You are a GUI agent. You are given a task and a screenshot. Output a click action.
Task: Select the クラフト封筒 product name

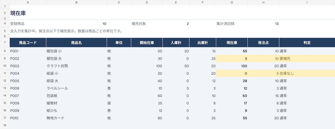point(57,66)
